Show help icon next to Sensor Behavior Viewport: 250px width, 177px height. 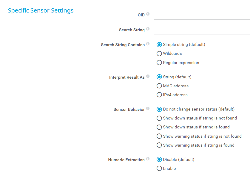click(148, 108)
